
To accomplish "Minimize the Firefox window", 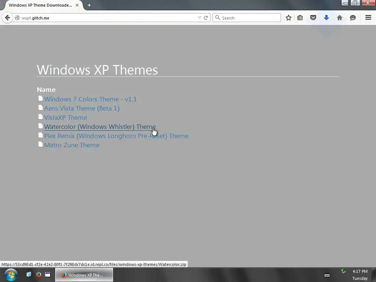I will coord(345,3).
